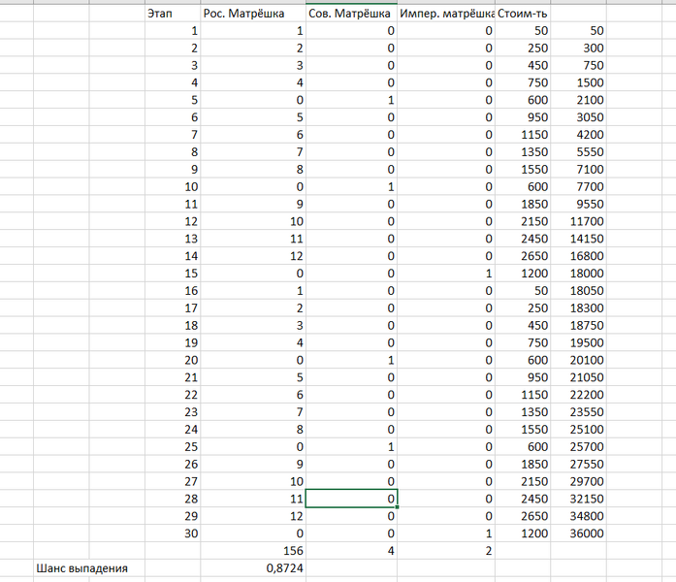Click the cell with value 5550

pos(578,152)
